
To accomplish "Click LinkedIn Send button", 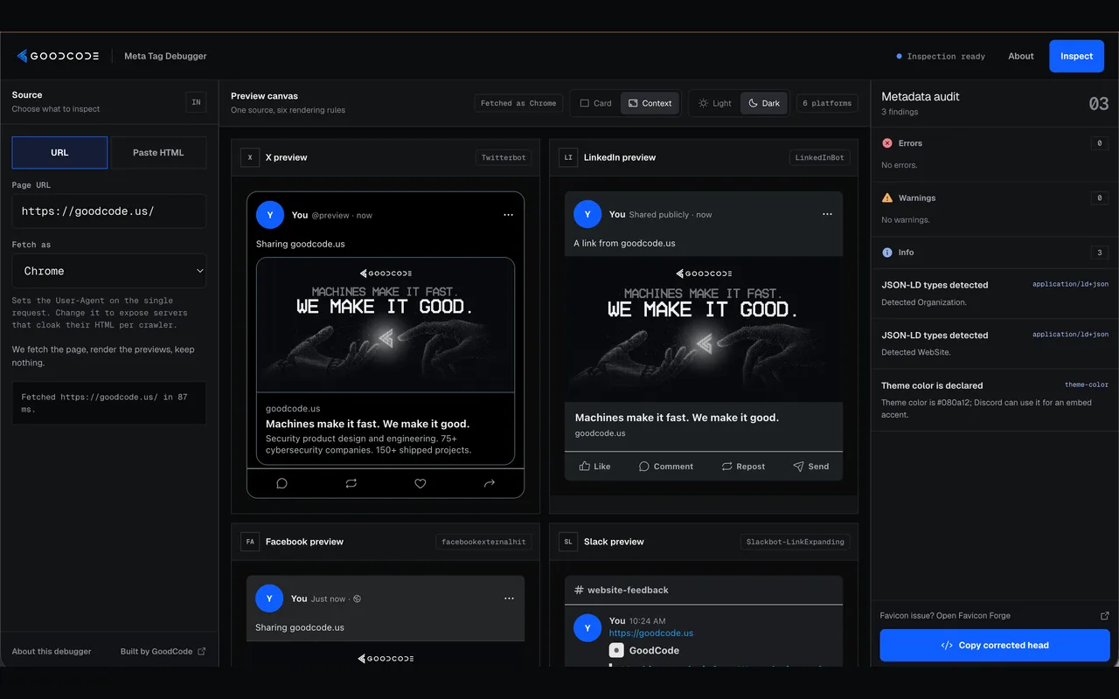I will (x=811, y=467).
